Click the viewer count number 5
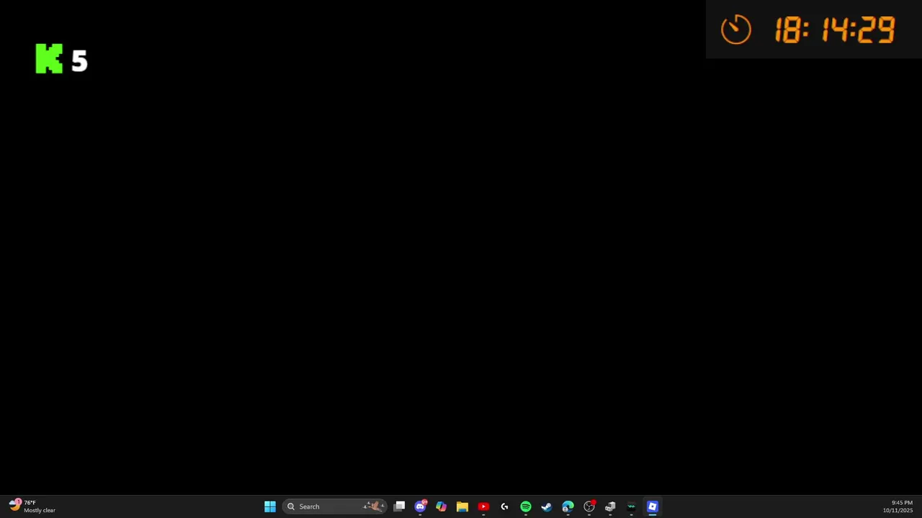This screenshot has width=922, height=518. (79, 61)
